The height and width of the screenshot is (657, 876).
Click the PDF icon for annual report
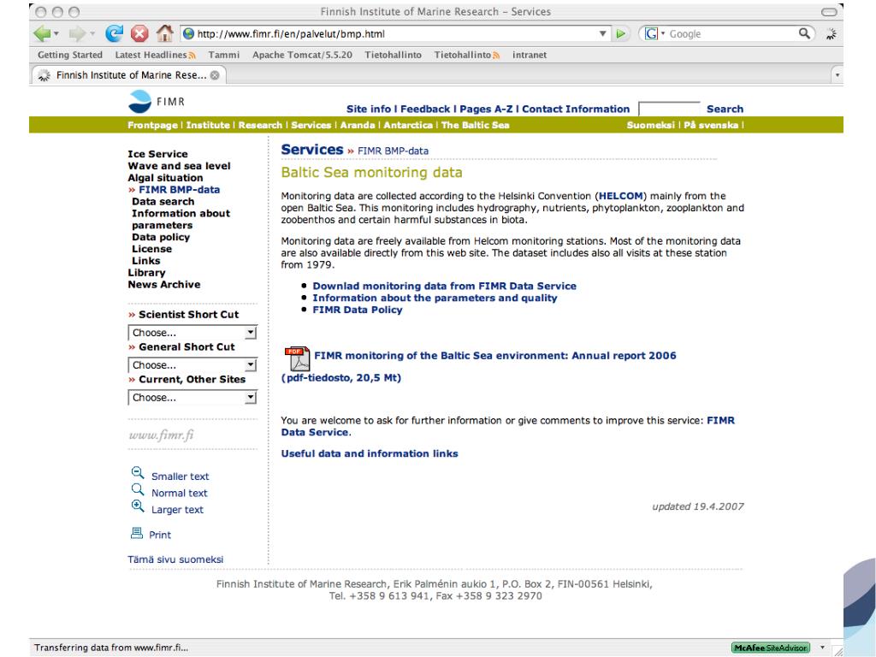coord(297,358)
